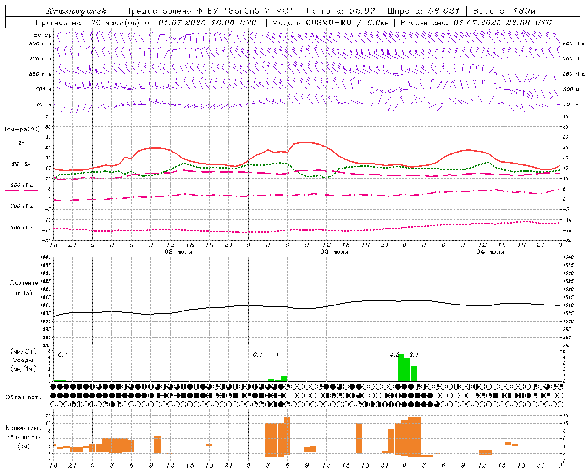Click the Тем-ра(°C) temperature label
Image resolution: width=587 pixels, height=469 pixels.
[x=22, y=130]
